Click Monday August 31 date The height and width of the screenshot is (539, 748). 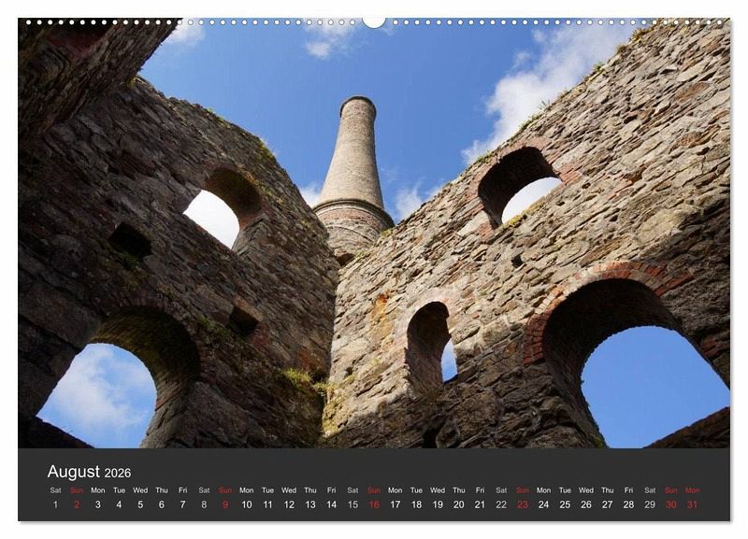point(692,504)
